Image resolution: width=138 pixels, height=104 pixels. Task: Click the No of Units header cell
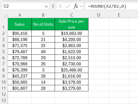pyautogui.click(x=43, y=24)
